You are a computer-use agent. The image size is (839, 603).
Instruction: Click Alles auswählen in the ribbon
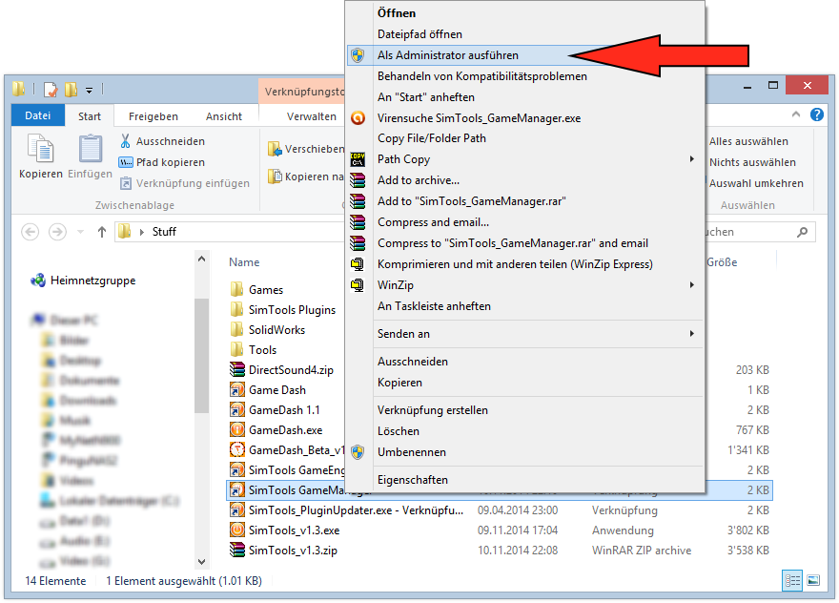[748, 141]
